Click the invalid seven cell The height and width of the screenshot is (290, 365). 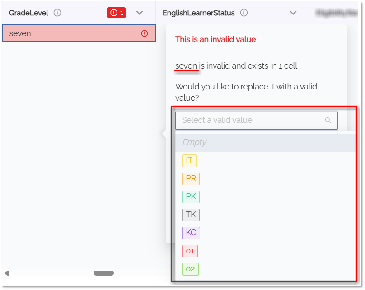[68, 33]
